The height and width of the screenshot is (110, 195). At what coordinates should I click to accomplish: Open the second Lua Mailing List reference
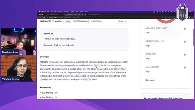pos(49,97)
